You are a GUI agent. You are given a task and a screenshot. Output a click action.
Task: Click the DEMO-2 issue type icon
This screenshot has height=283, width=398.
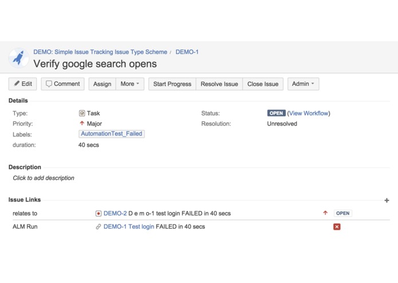pos(98,214)
